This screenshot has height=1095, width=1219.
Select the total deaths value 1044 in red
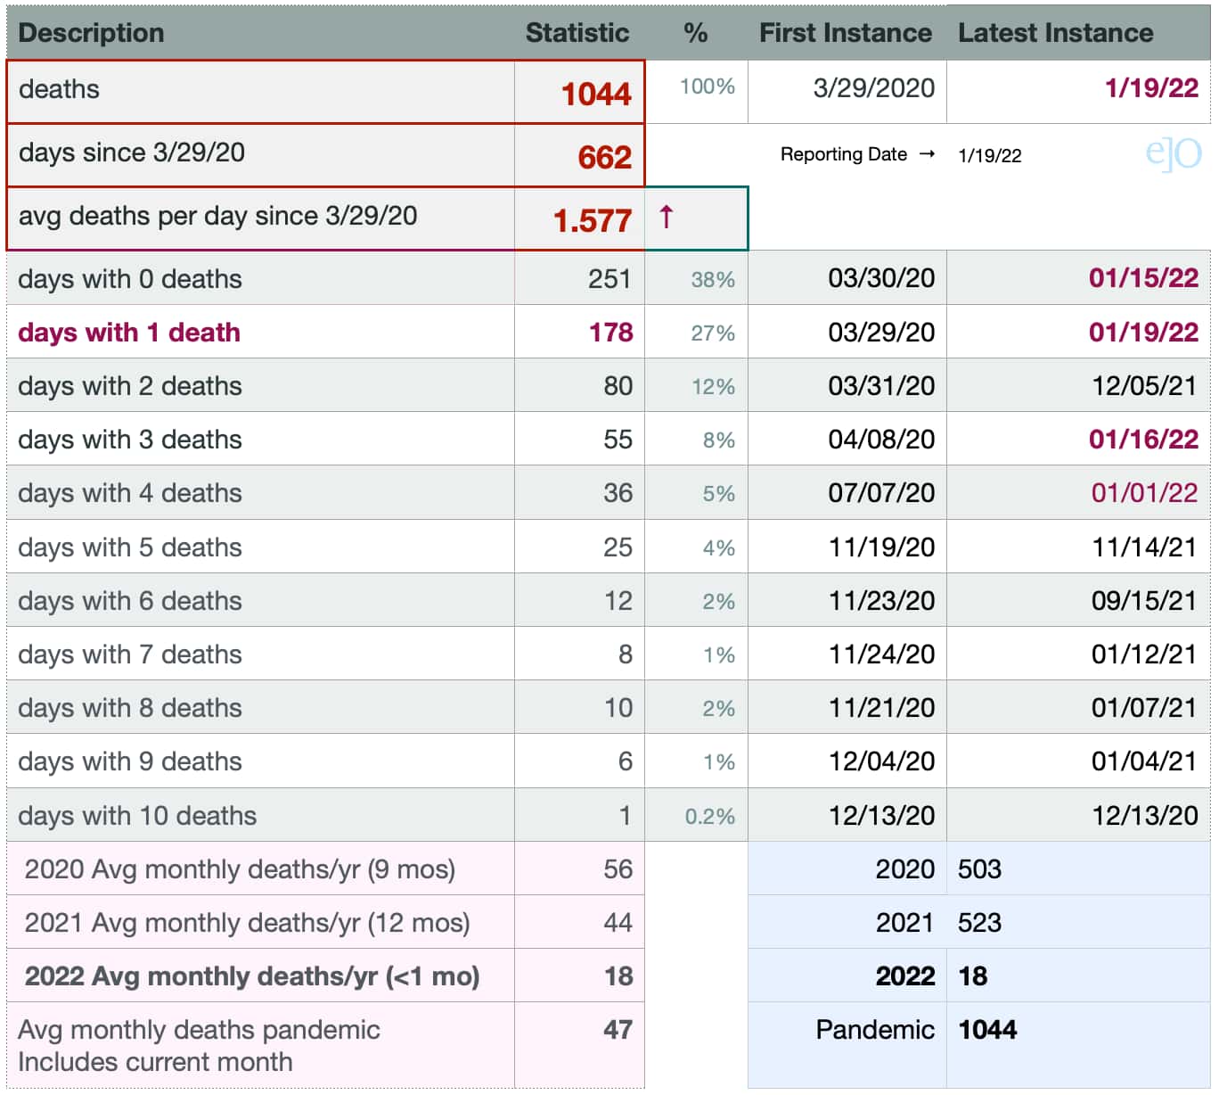pyautogui.click(x=595, y=94)
